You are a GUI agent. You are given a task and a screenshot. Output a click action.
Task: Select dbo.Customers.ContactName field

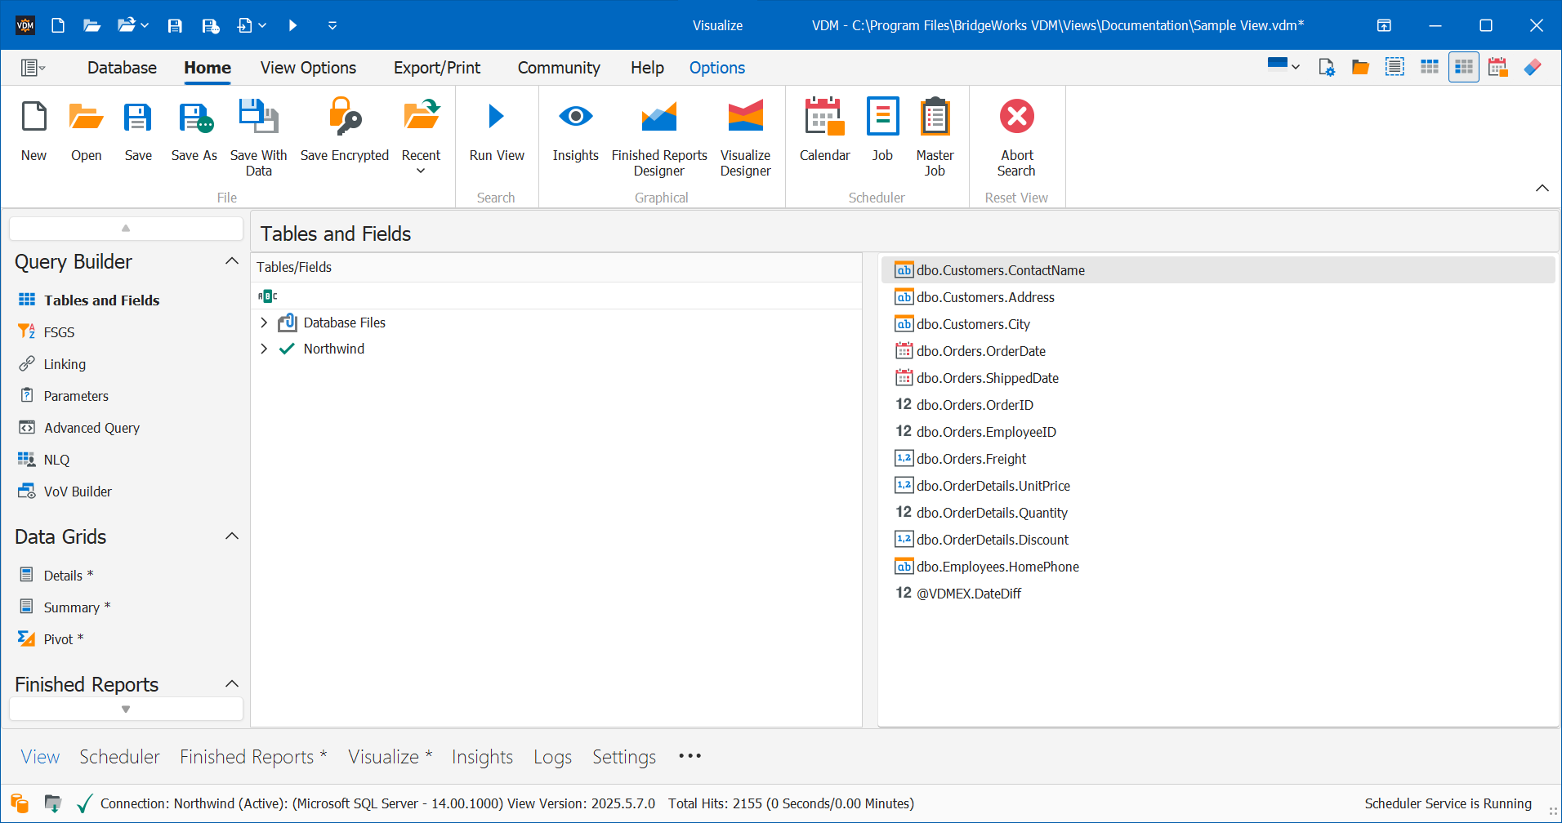1217,270
